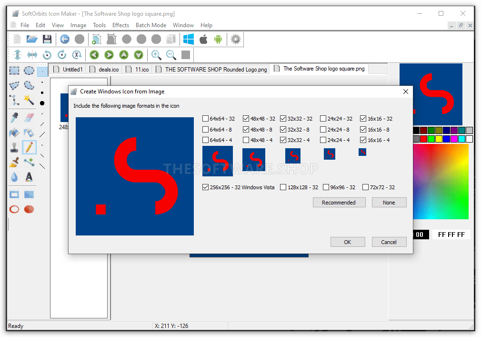Click the vertical flip arrows icon
Image resolution: width=481 pixels, height=337 pixels.
pyautogui.click(x=18, y=55)
